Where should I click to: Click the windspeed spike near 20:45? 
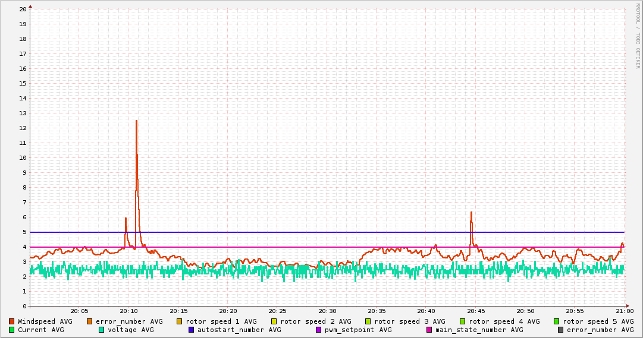[471, 213]
